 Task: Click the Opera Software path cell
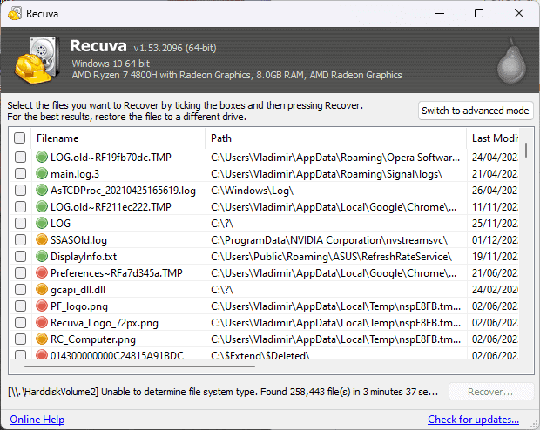[x=335, y=158]
